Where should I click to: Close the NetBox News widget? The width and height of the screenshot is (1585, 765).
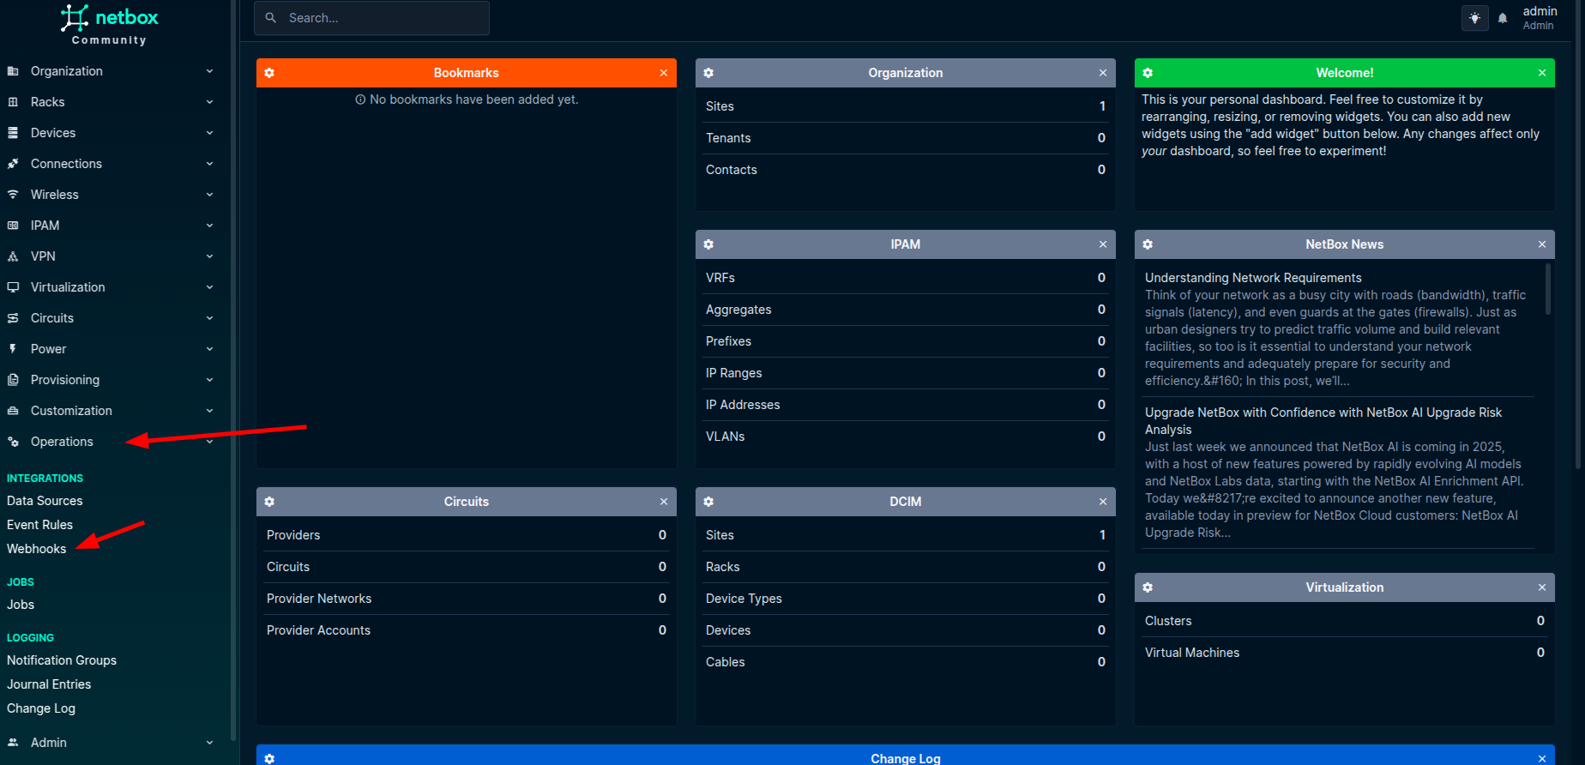[1542, 244]
